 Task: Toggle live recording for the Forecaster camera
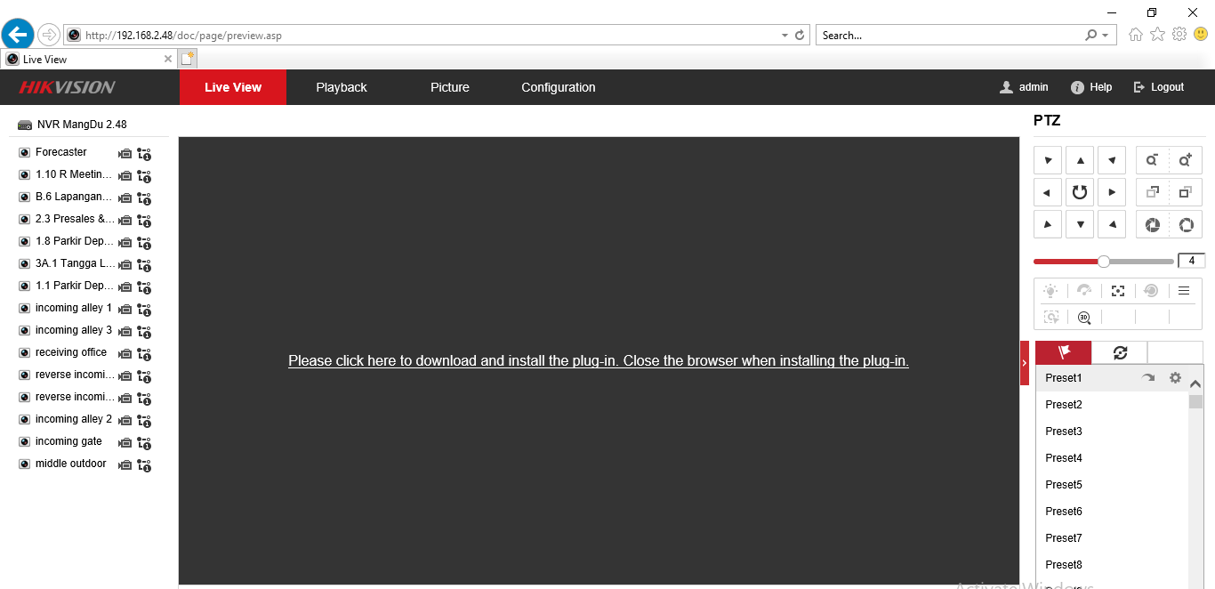[125, 153]
